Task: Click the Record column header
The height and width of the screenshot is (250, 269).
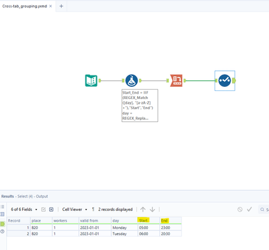Action: [x=19, y=220]
